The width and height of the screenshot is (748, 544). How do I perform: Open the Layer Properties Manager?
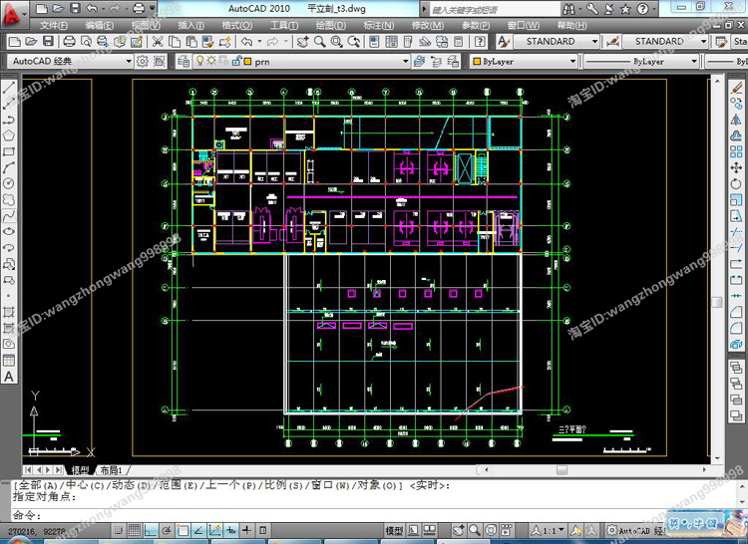pyautogui.click(x=184, y=62)
